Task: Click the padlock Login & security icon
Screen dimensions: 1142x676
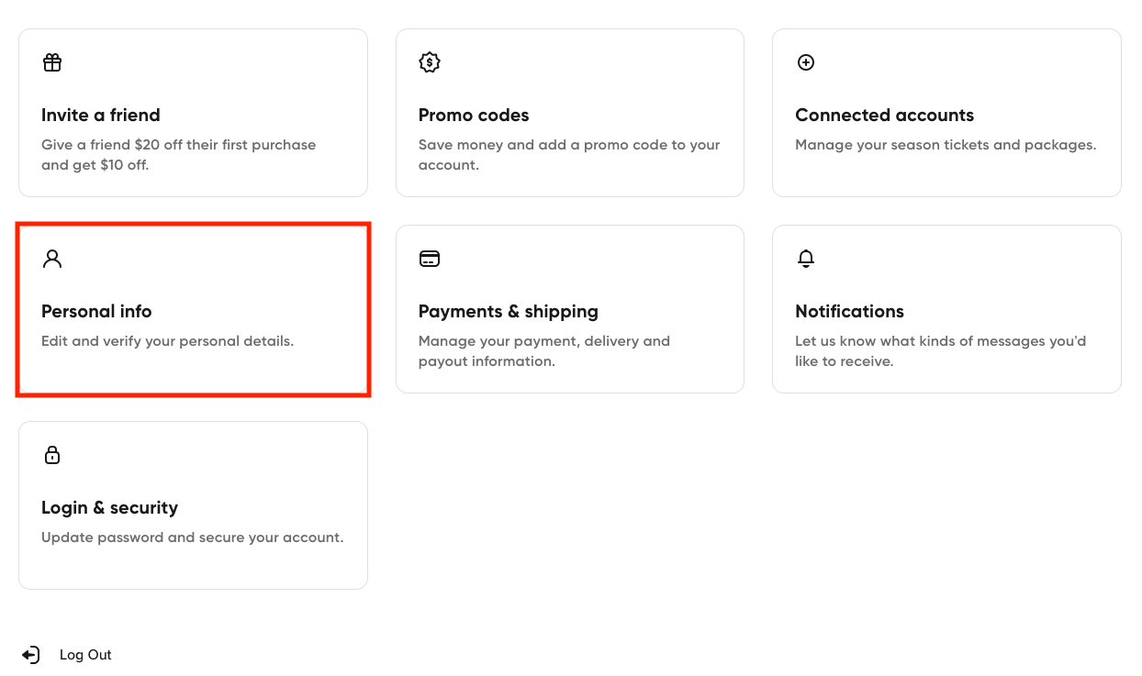Action: click(52, 455)
